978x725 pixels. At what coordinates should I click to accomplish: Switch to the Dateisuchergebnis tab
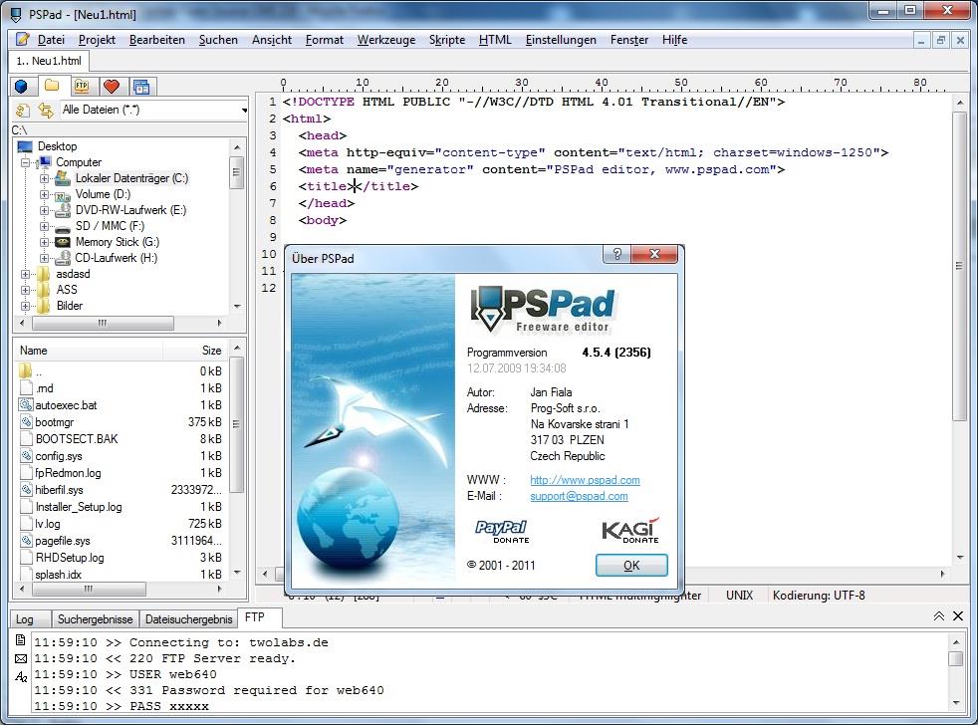pyautogui.click(x=189, y=618)
